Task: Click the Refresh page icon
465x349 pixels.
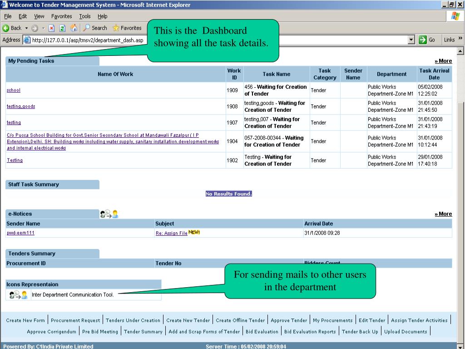Action: [62, 28]
